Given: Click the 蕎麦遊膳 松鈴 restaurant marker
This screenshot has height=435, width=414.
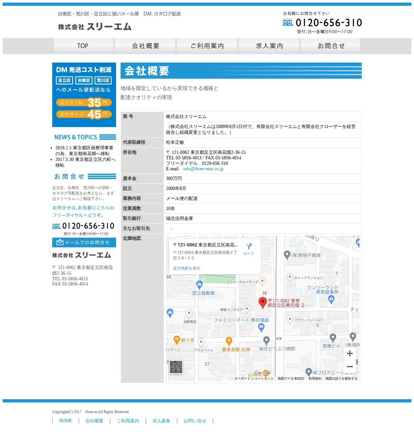Looking at the screenshot, I should pos(229,341).
